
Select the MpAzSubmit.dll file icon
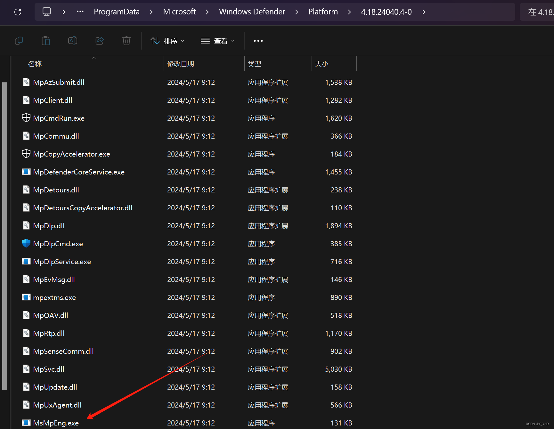(26, 82)
